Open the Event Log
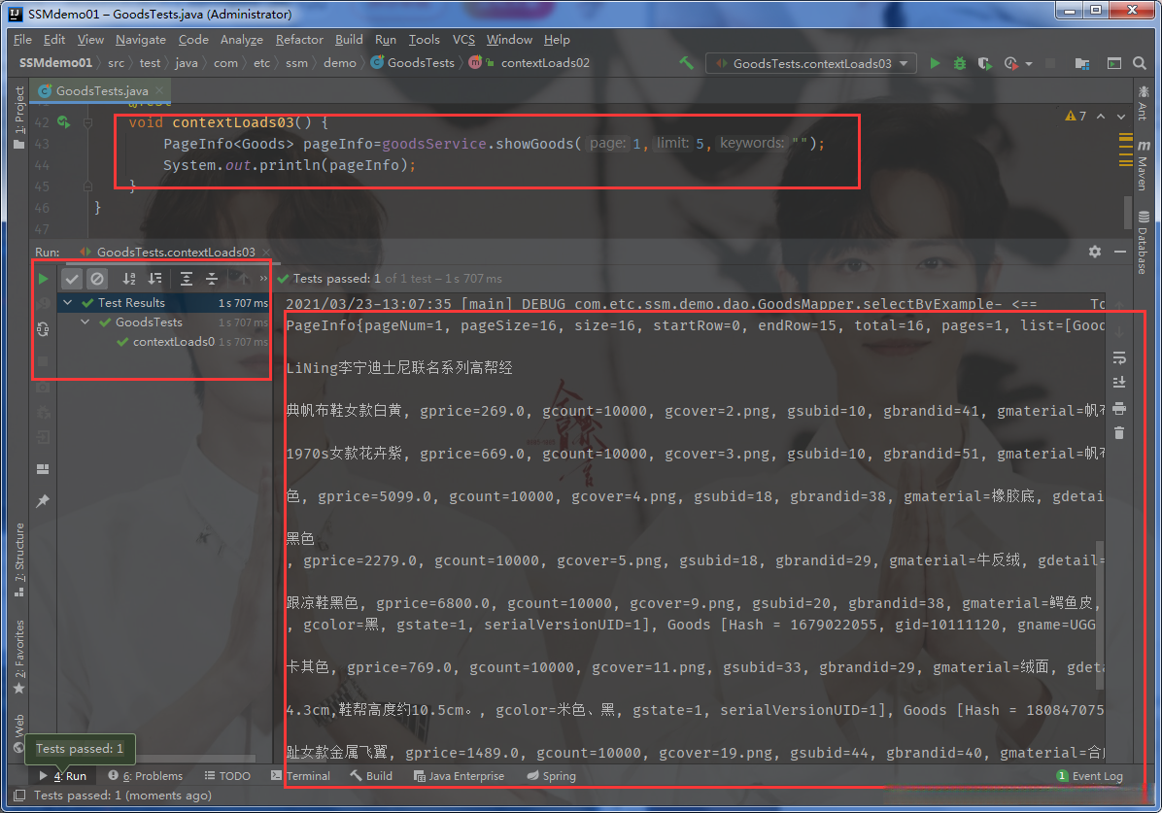 coord(1089,776)
